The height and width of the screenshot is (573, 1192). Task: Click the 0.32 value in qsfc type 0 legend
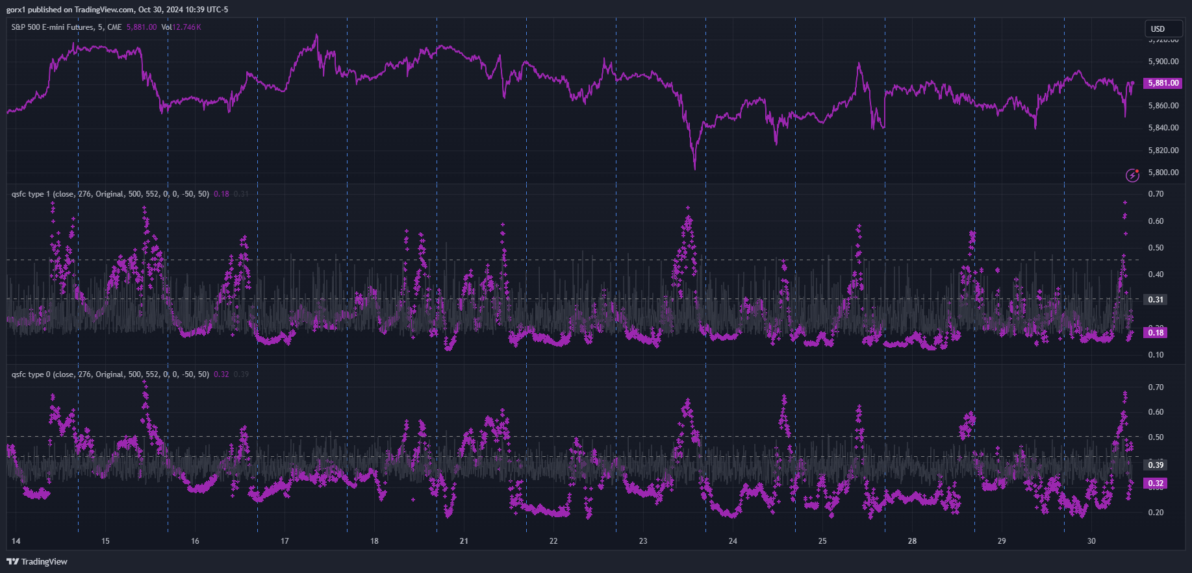point(222,374)
